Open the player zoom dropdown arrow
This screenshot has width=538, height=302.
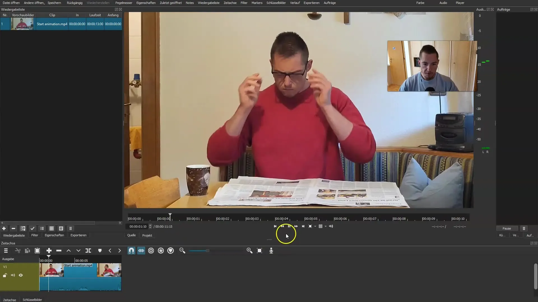point(315,226)
